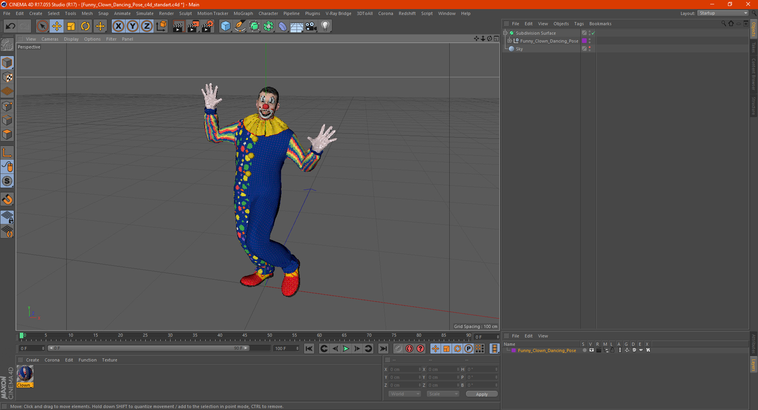Toggle layer Solo for Funny_Clown_Dancing_Pose
This screenshot has height=410, width=758.
point(584,350)
